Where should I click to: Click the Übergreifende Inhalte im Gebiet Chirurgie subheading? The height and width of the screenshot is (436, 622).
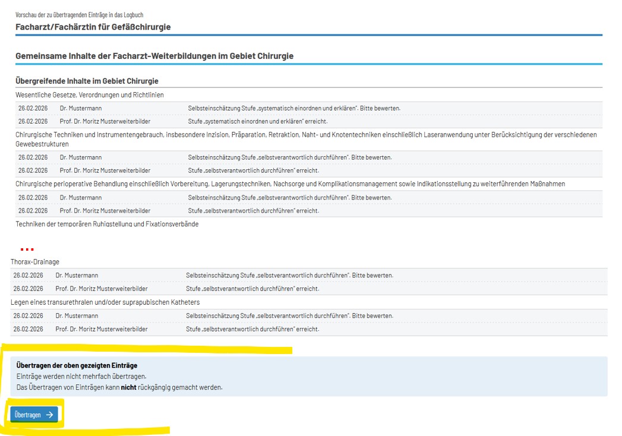pyautogui.click(x=87, y=81)
